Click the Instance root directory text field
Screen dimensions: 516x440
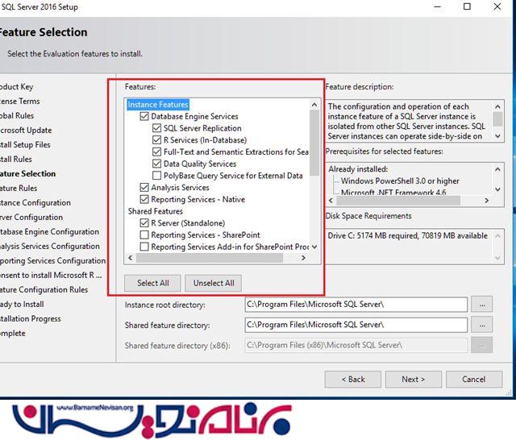tap(356, 305)
